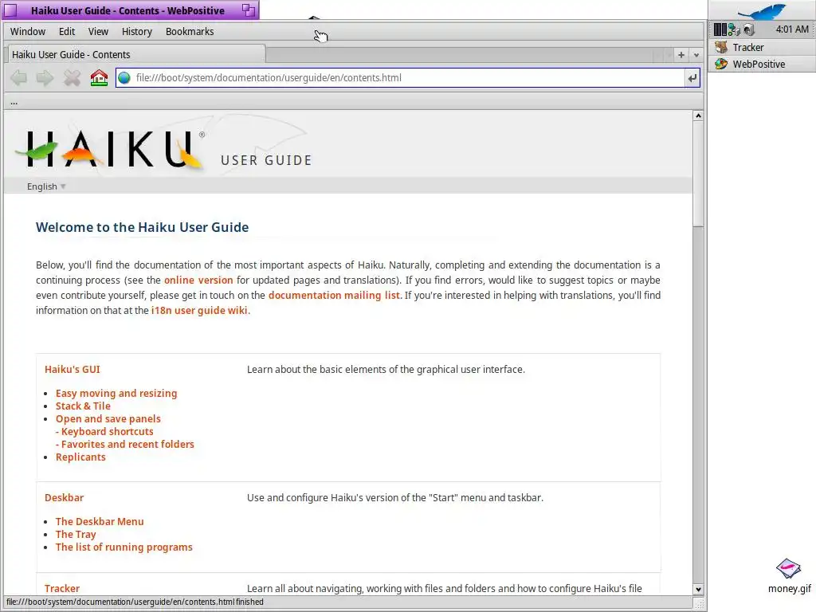Open the Window menu
Viewport: 816px width, 612px height.
pyautogui.click(x=28, y=32)
